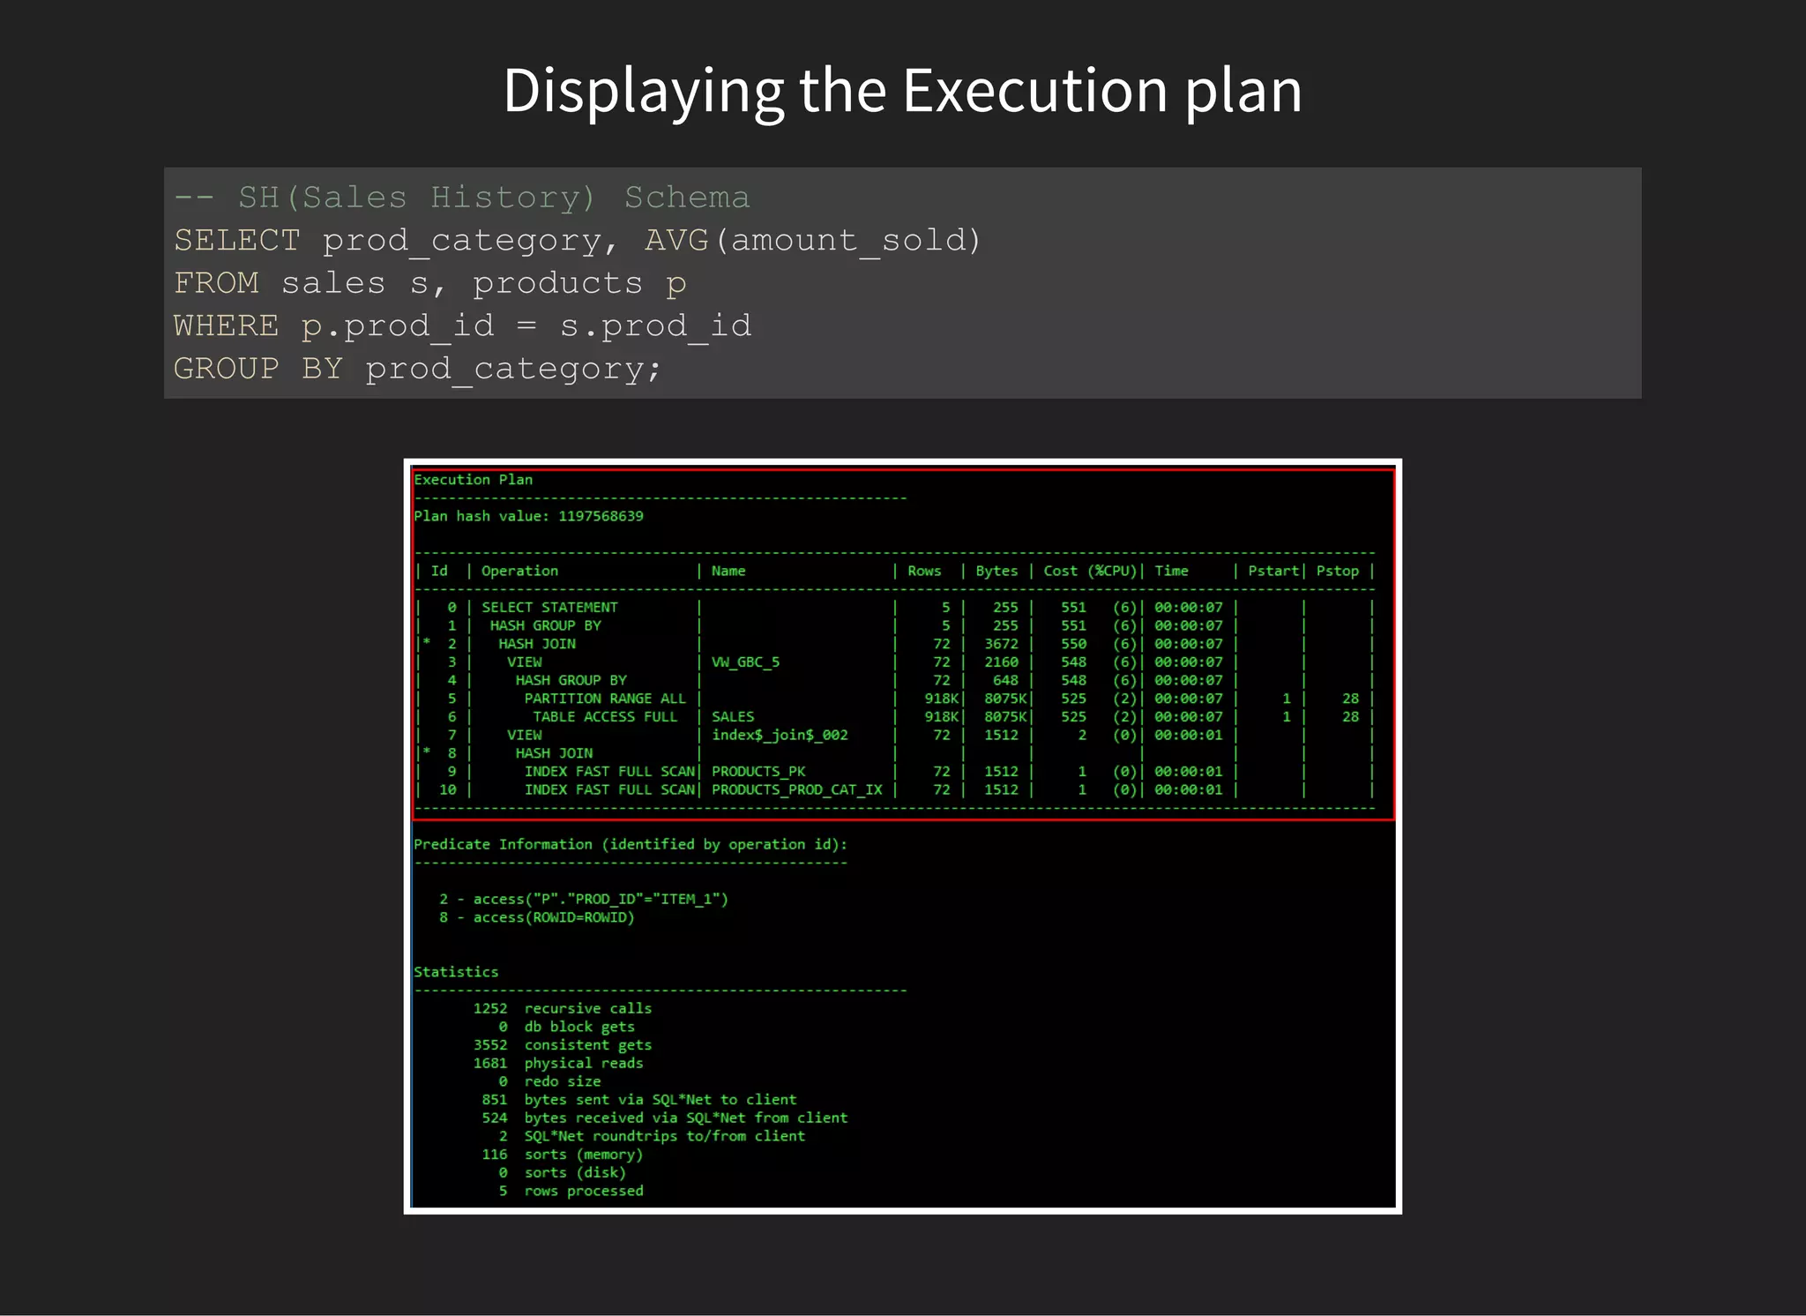Click the 'HASH JOIN' operation with id 8

pos(554,753)
